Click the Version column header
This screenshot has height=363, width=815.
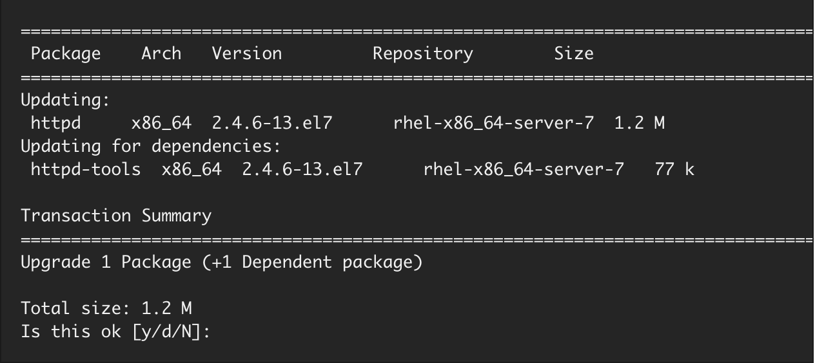247,53
